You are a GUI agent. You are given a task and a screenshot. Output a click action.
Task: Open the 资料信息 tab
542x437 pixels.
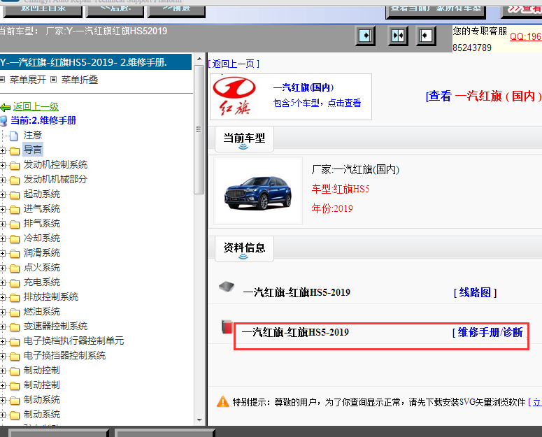(x=244, y=248)
